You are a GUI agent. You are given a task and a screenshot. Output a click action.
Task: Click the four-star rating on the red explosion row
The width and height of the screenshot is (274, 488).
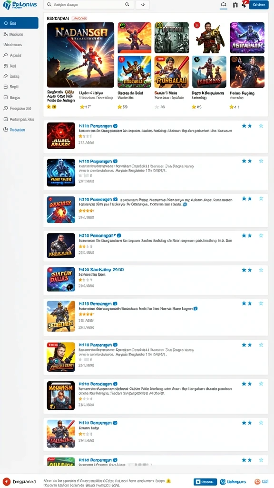(x=87, y=211)
